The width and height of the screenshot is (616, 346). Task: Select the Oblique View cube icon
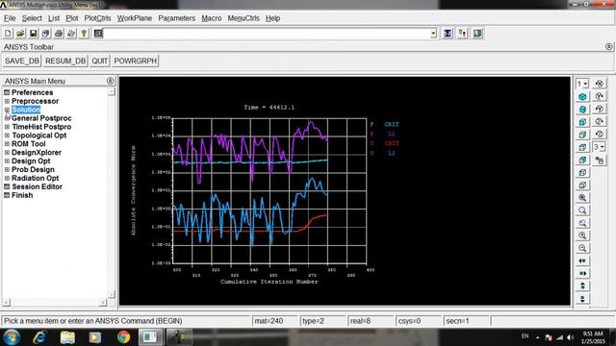[x=582, y=109]
